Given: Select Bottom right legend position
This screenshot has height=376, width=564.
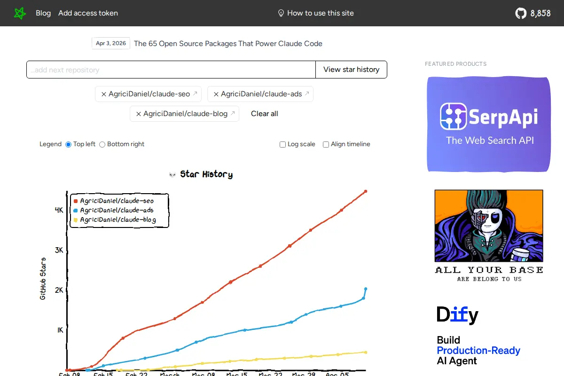Looking at the screenshot, I should pyautogui.click(x=102, y=144).
